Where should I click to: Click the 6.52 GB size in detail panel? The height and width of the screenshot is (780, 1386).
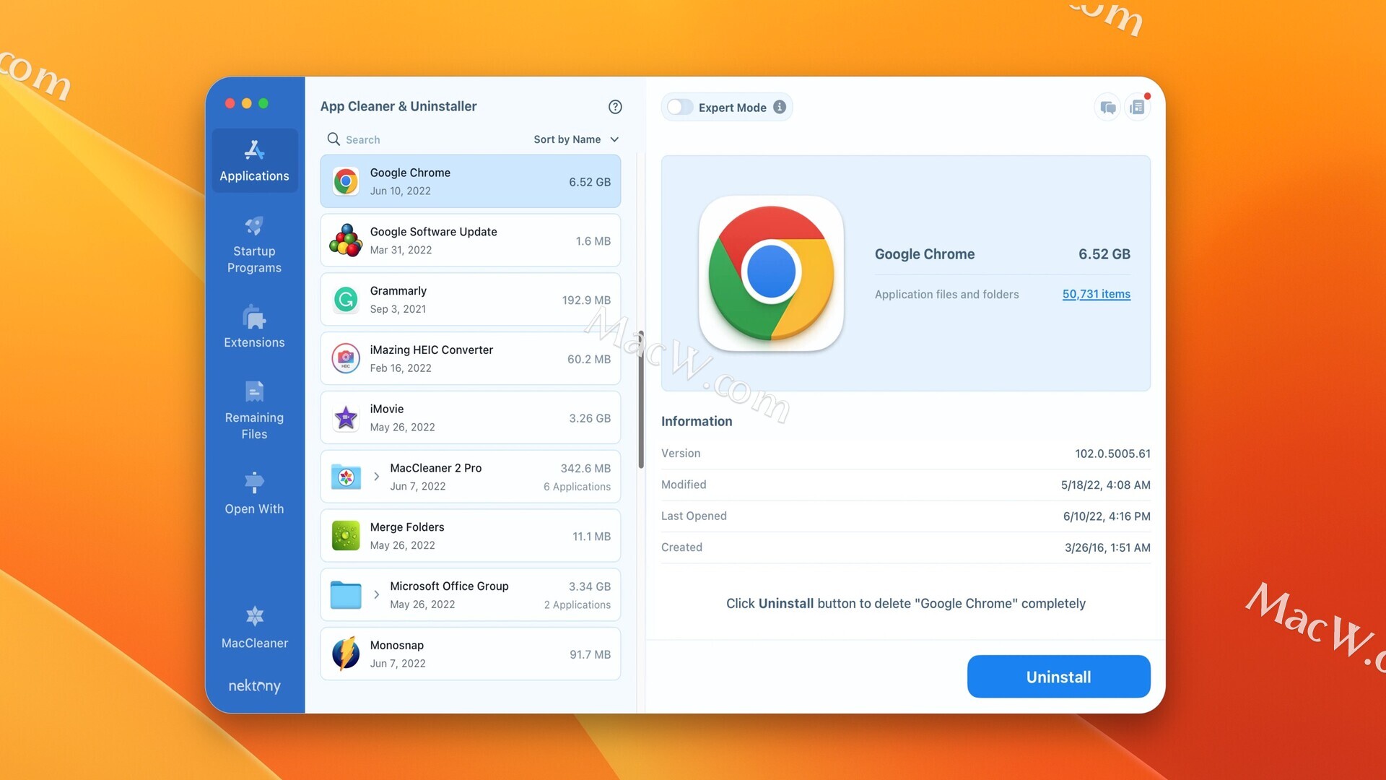pos(1104,254)
